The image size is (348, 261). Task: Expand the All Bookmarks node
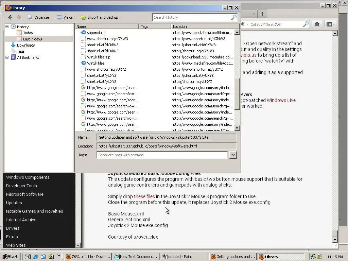point(7,57)
